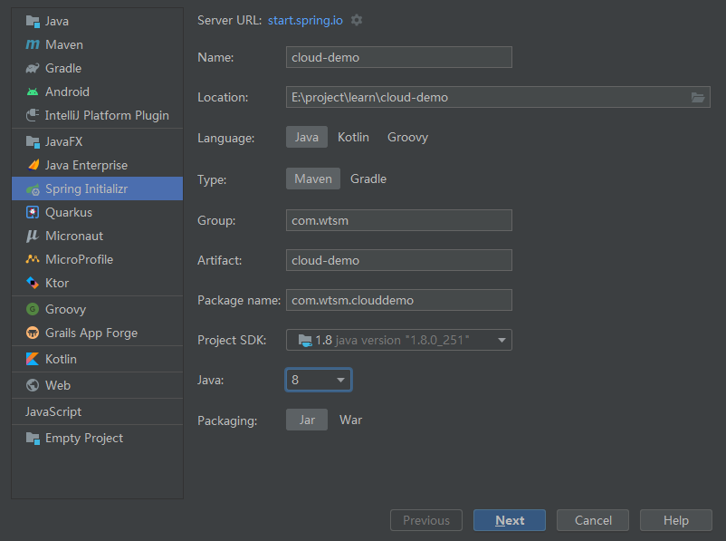Select the Micronaut icon
The image size is (726, 541).
(33, 236)
